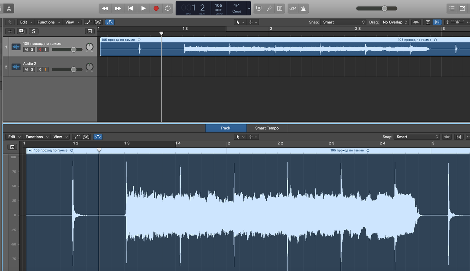Start recording with the red Record button
This screenshot has height=271, width=470.
pos(156,8)
